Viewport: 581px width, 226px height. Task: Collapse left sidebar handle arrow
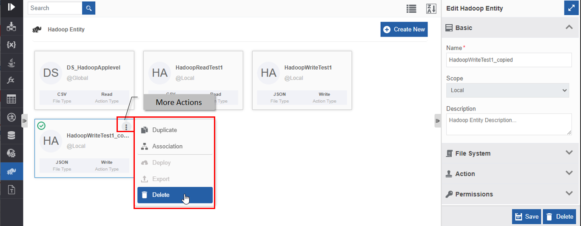click(x=24, y=121)
